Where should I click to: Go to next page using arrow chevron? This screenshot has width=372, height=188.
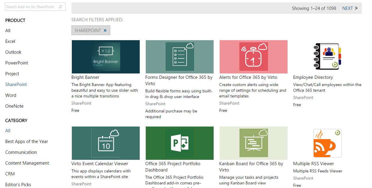click(x=356, y=8)
